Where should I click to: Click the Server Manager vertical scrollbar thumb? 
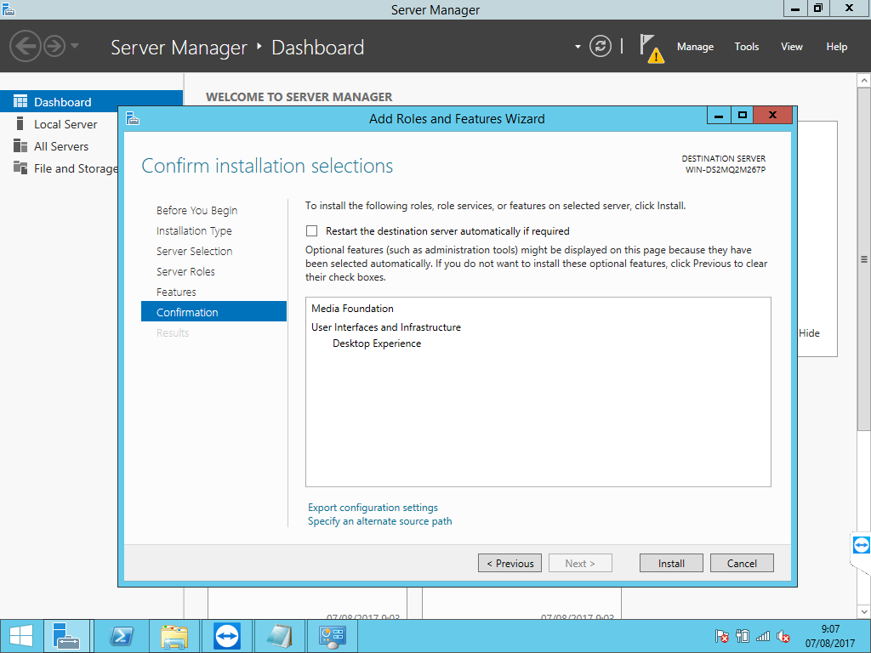(864, 259)
